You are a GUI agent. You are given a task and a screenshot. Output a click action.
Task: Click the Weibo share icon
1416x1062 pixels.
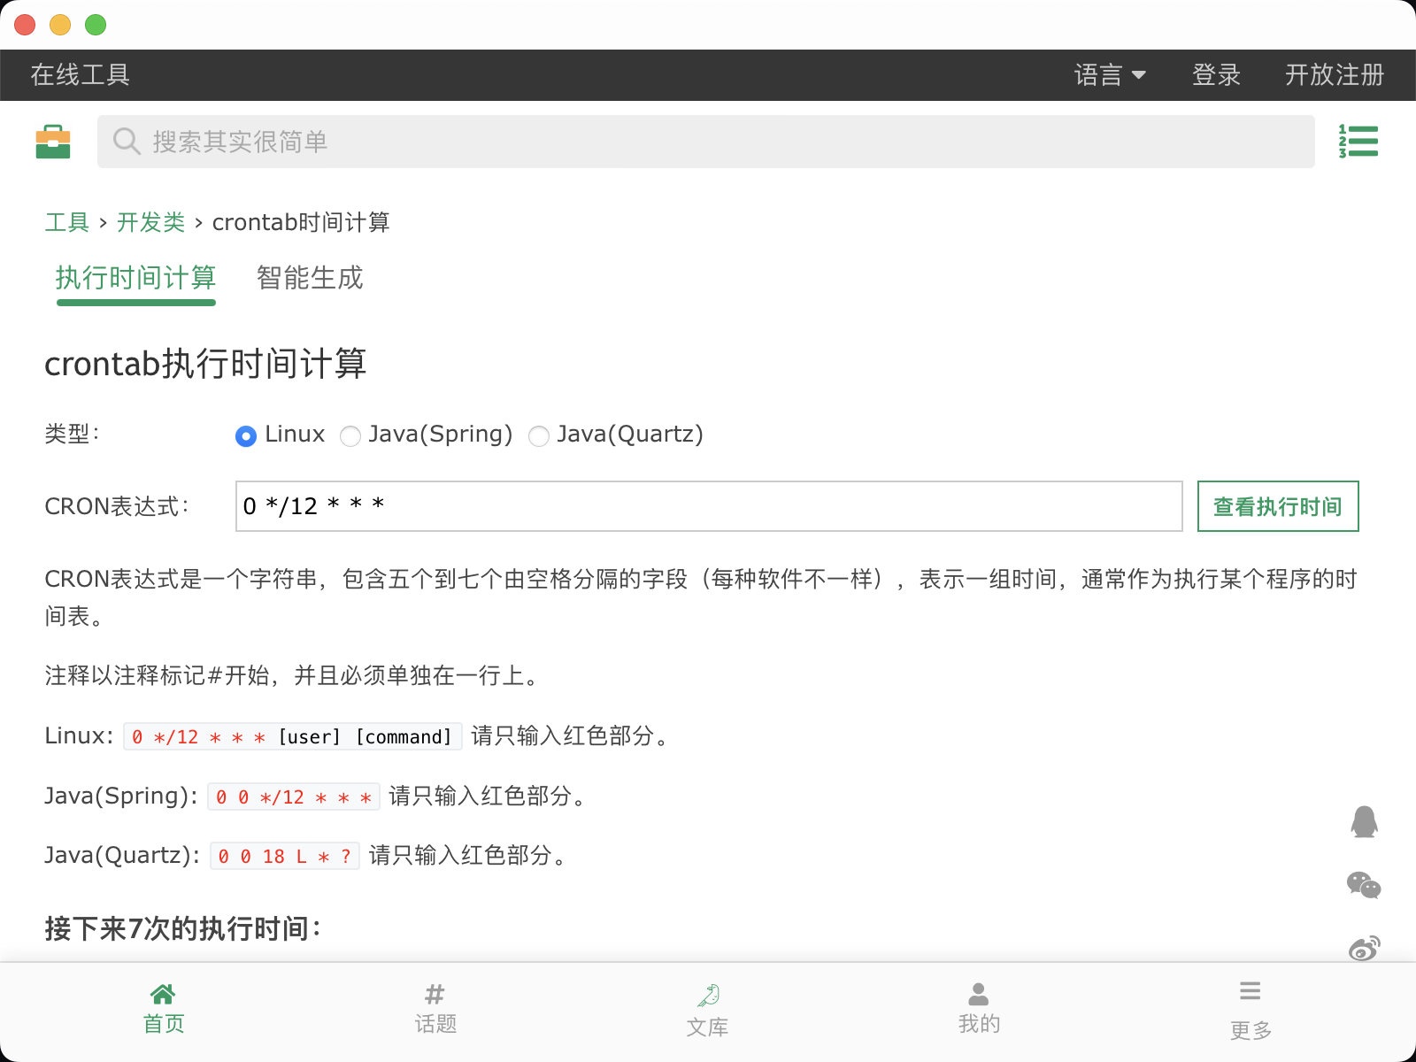coord(1364,948)
